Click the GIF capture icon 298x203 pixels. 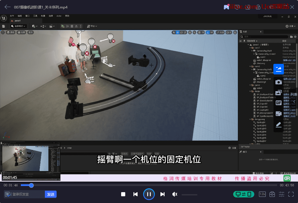278,103
